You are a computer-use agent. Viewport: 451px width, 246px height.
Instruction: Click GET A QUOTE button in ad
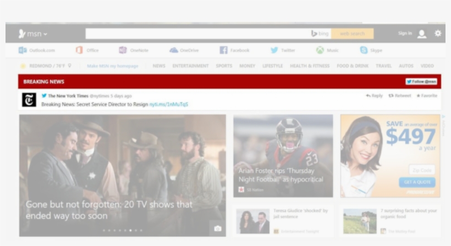(417, 182)
